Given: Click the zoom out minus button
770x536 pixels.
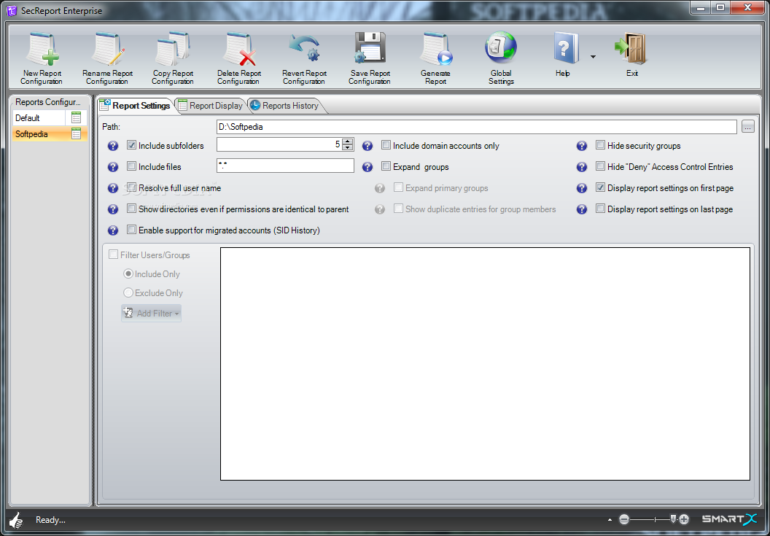Looking at the screenshot, I should tap(623, 519).
